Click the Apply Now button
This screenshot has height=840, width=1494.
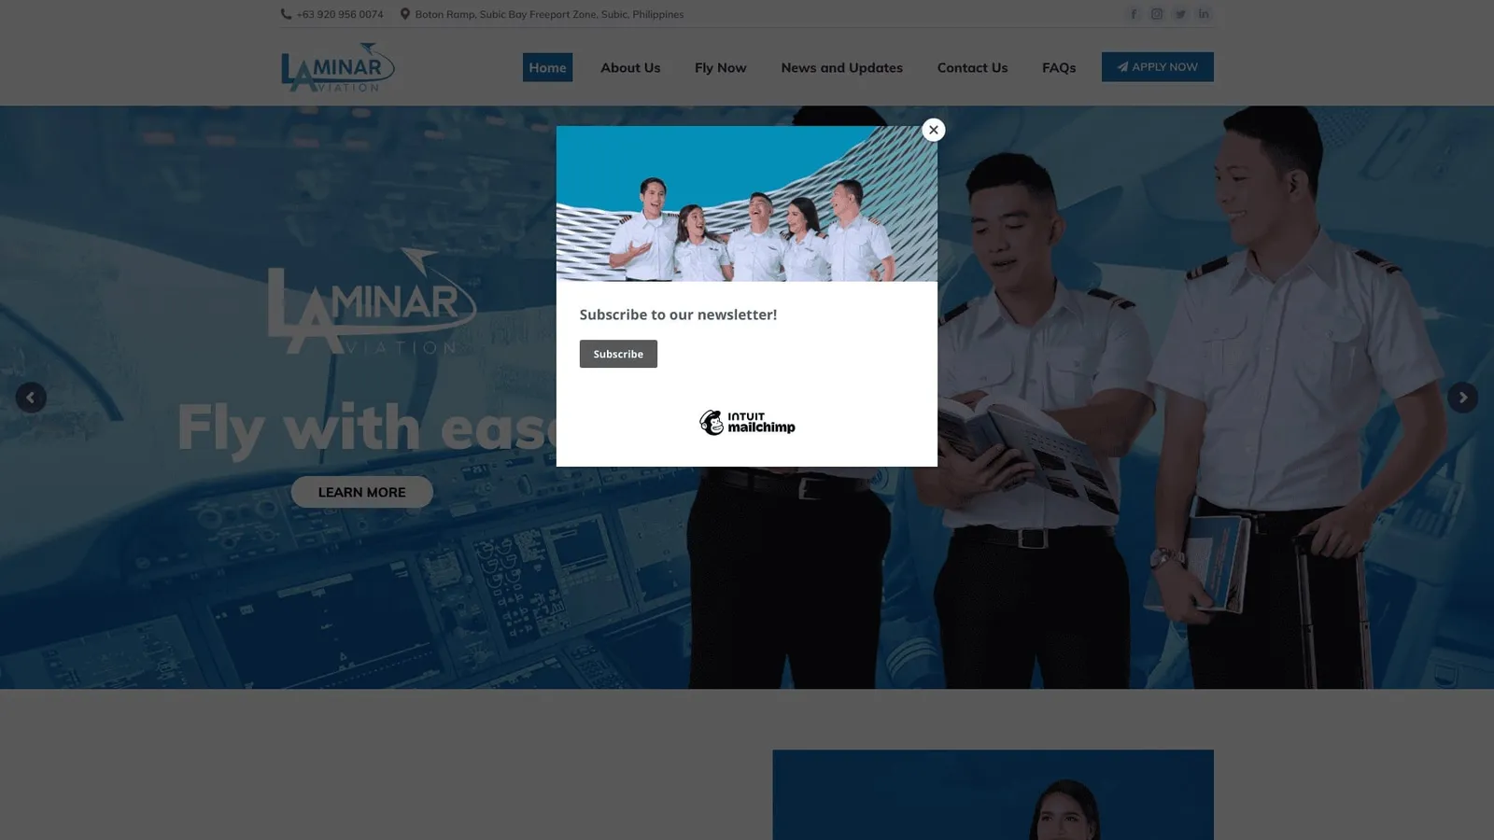(1157, 66)
